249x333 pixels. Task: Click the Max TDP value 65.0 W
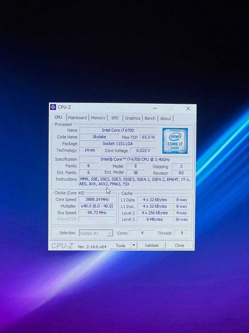[148, 137]
